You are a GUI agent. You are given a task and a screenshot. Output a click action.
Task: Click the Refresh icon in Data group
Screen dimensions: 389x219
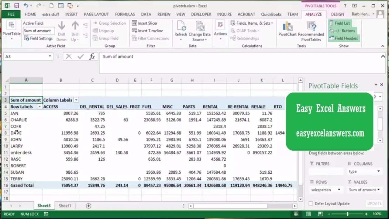click(x=181, y=27)
